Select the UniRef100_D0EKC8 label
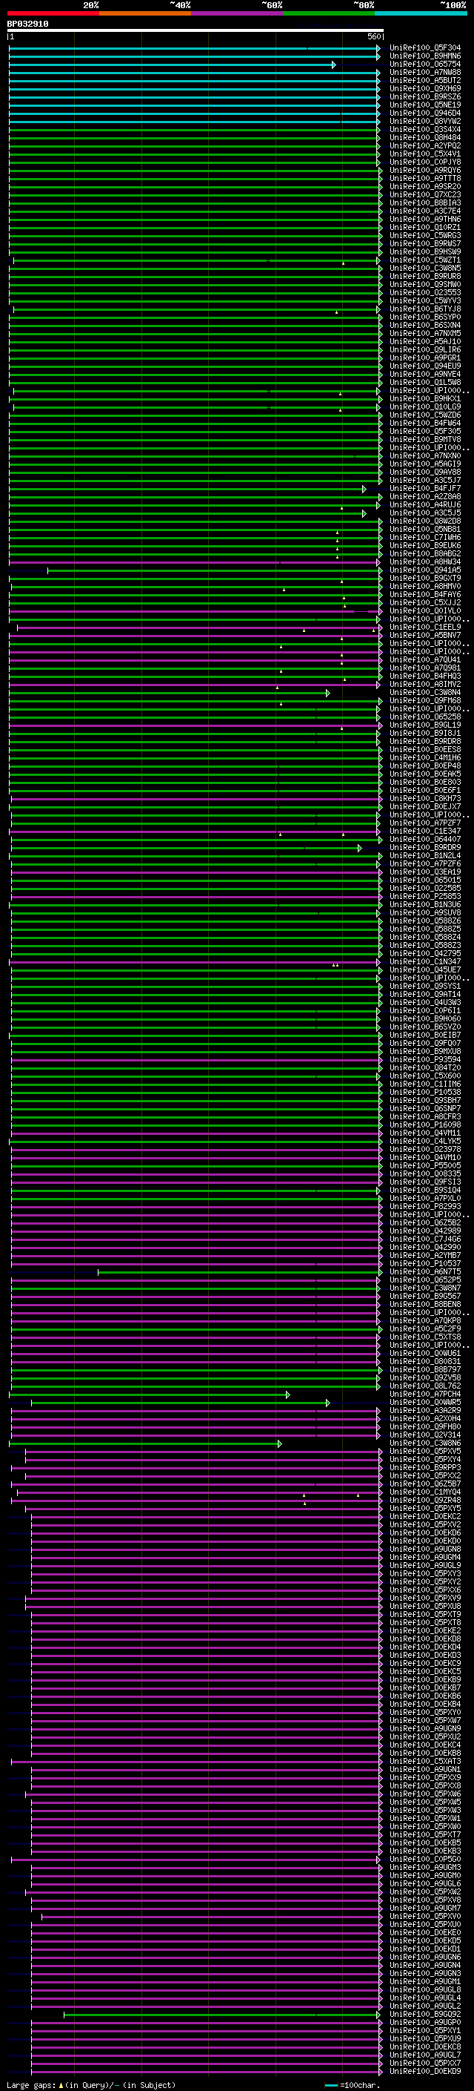This screenshot has width=474, height=2091. point(425,2046)
